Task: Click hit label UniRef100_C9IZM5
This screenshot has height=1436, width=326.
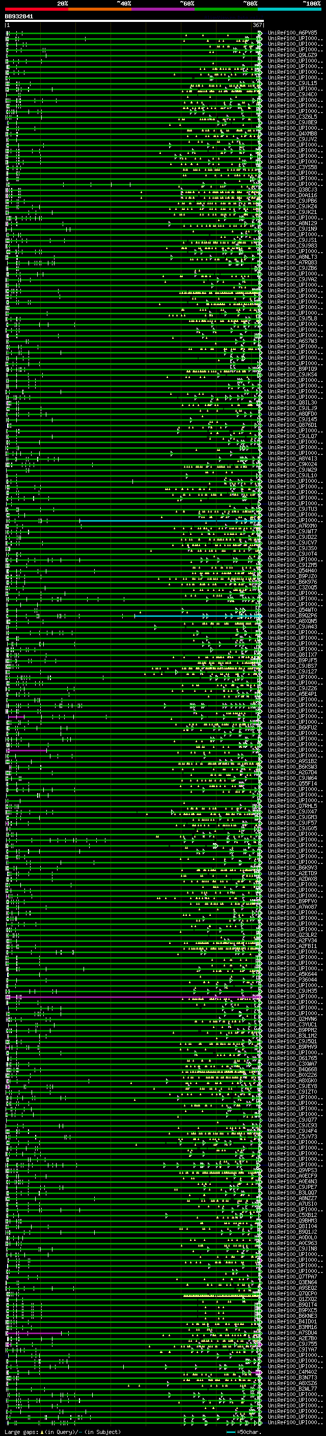Action: pos(292,565)
